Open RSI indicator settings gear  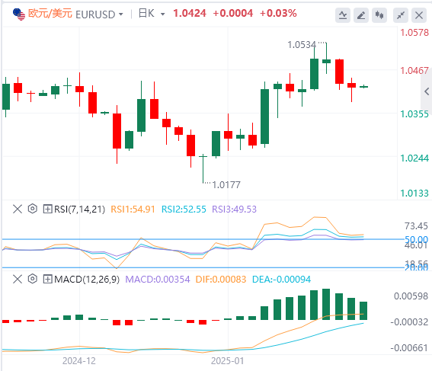pos(33,209)
